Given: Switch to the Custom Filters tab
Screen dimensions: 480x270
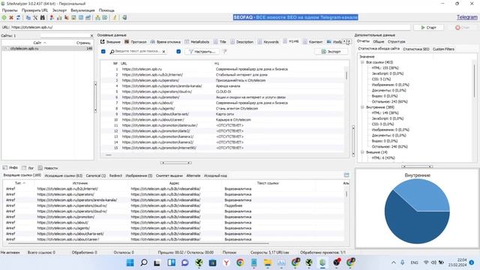Looking at the screenshot, I should pos(443,49).
